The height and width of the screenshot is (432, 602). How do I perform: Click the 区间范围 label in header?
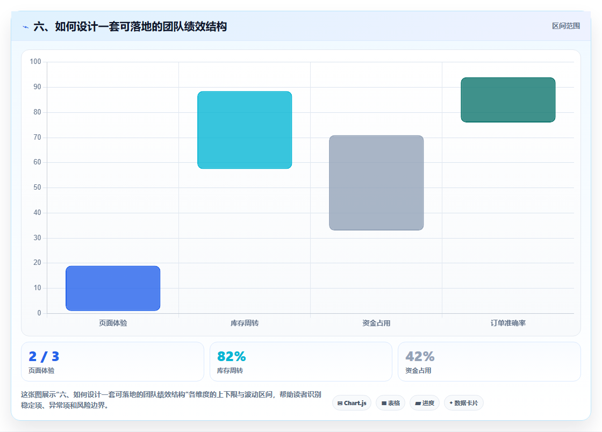point(565,26)
